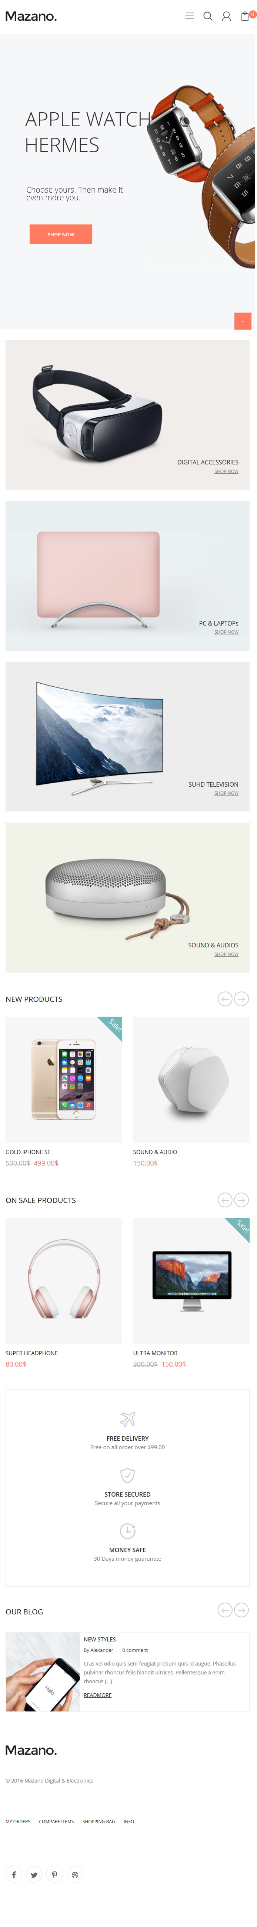The width and height of the screenshot is (257, 1927).
Task: Open the Twitter social icon
Action: pos(34,1874)
